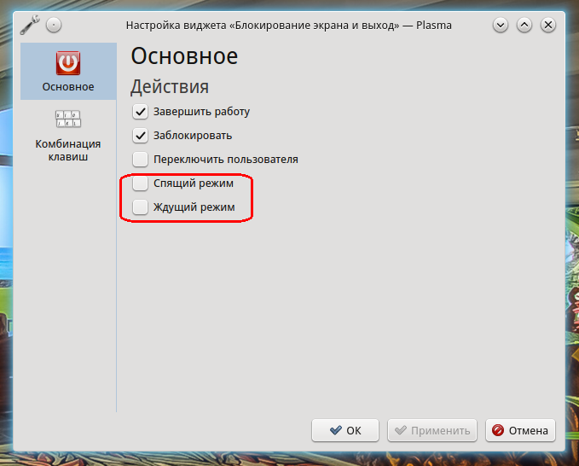Close the Plasma widget settings dialog

point(548,25)
